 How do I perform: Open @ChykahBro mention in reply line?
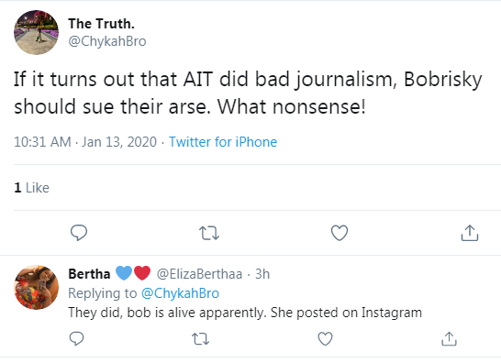click(x=180, y=293)
